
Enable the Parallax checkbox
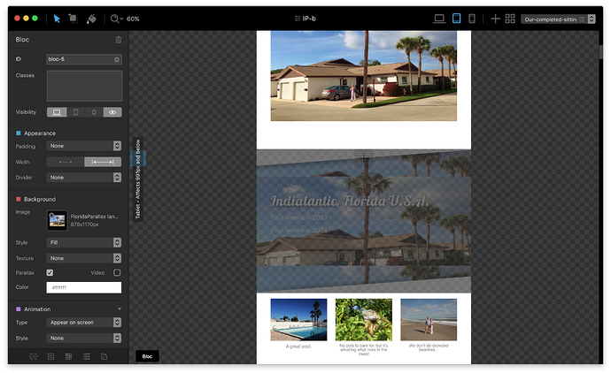(50, 272)
